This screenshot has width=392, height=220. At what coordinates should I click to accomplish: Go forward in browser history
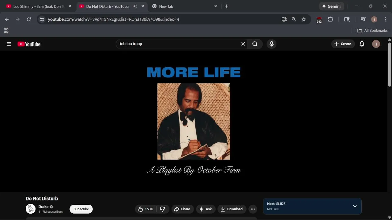pos(18,19)
